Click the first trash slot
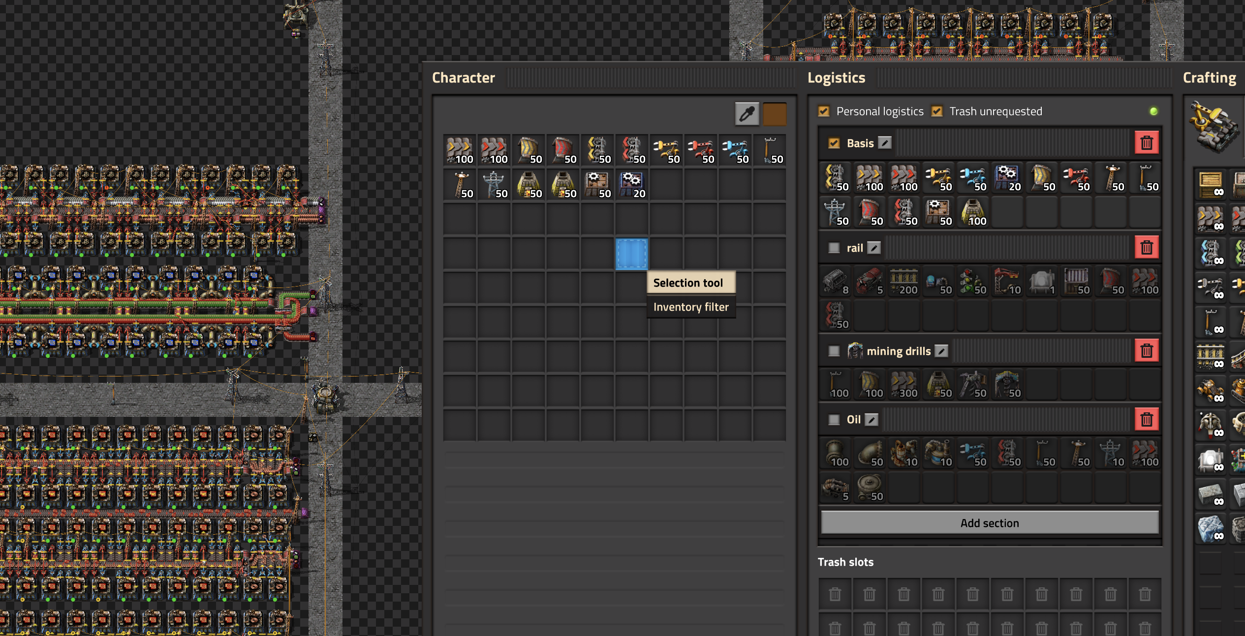This screenshot has width=1245, height=636. click(x=835, y=594)
